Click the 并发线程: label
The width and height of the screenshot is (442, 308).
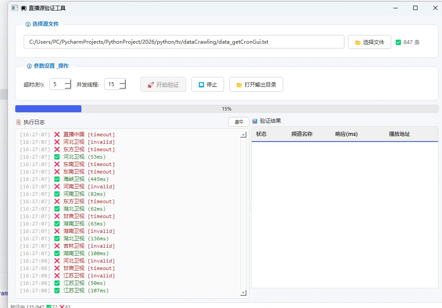[88, 84]
